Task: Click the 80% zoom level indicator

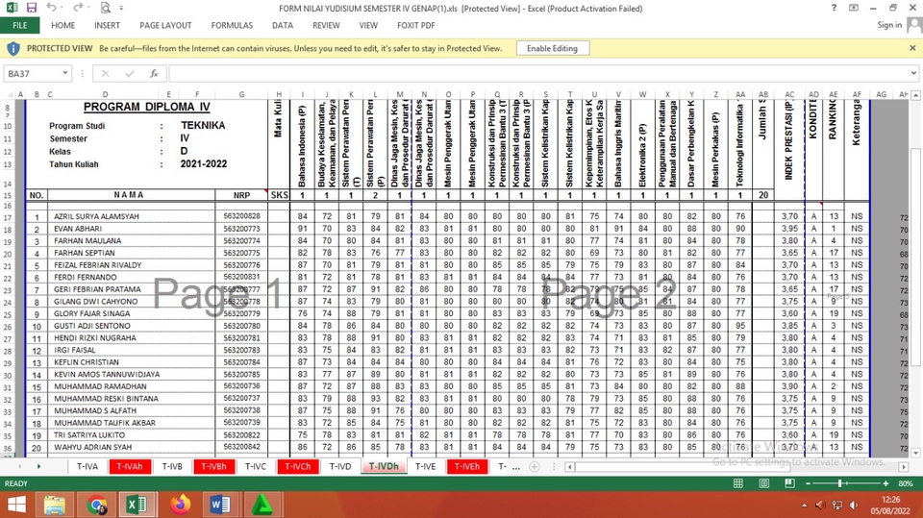Action: [906, 483]
